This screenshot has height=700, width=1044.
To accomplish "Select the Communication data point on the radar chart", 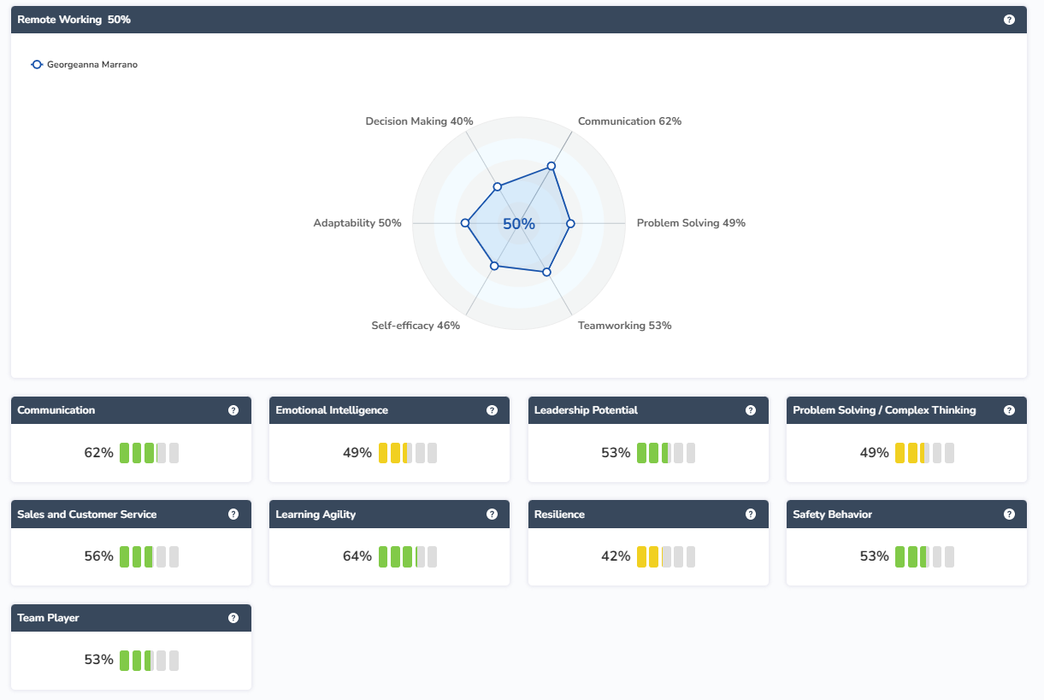I will pos(551,166).
